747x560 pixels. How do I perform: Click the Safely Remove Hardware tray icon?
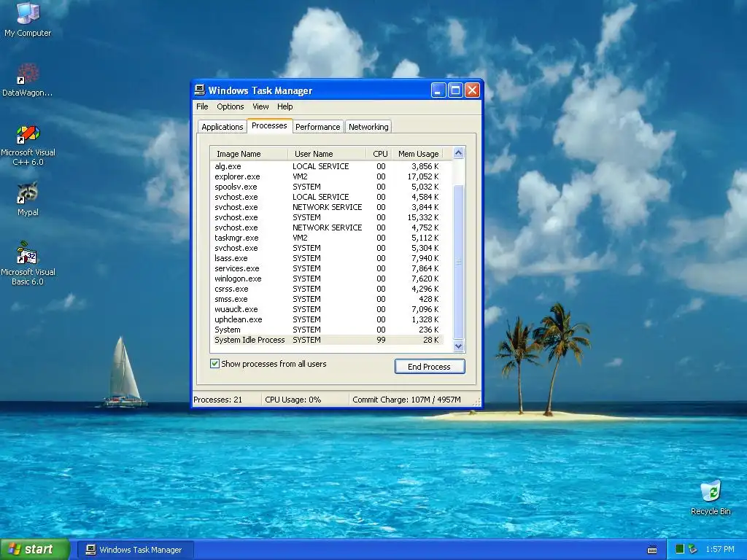693,549
